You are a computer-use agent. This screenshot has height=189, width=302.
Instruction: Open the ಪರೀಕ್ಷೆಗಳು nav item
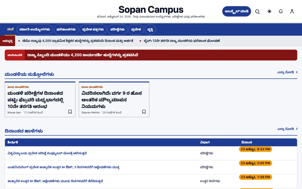coord(118,29)
